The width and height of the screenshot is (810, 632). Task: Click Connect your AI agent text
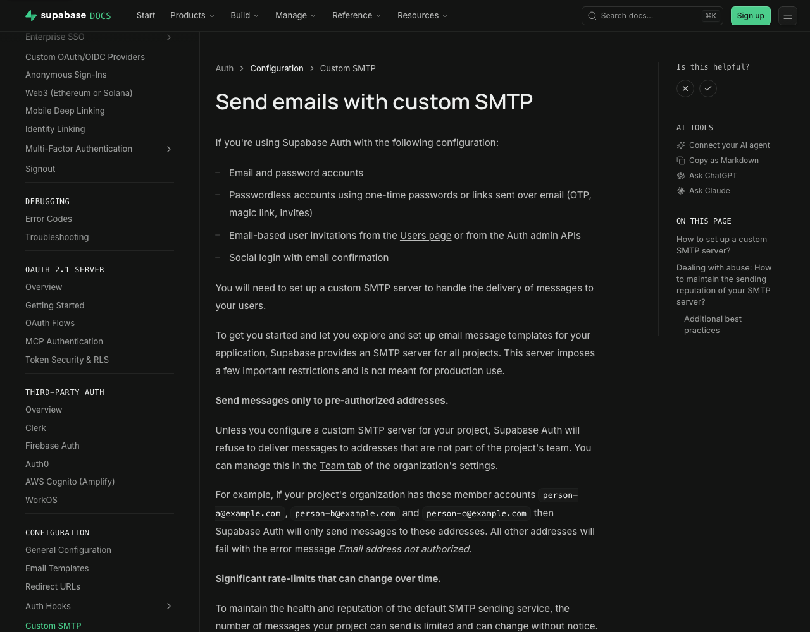[x=729, y=145]
